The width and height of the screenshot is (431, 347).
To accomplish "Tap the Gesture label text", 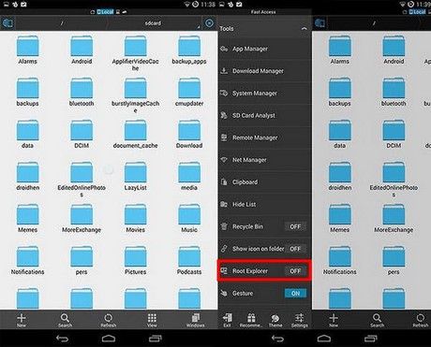I will coord(243,294).
